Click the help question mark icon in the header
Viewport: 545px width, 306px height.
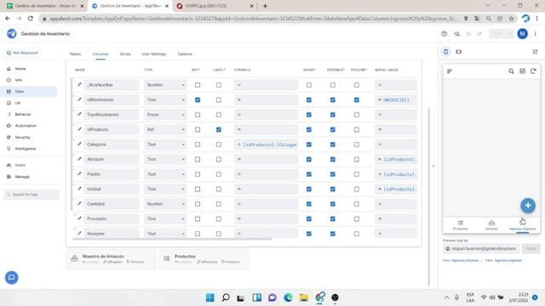point(444,34)
